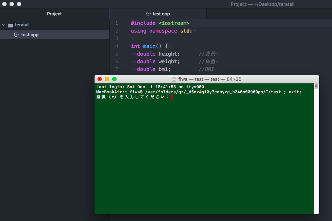Screen dimensions: 332x221
Task: Click the Terminal vertical scrollbar track
Action: pos(317,146)
